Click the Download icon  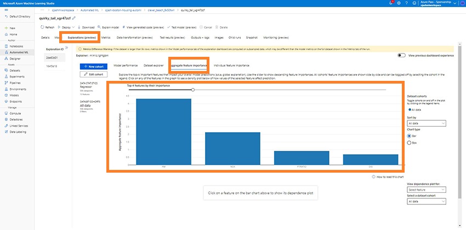79,27
